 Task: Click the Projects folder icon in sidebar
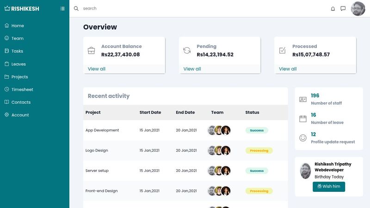pos(6,77)
